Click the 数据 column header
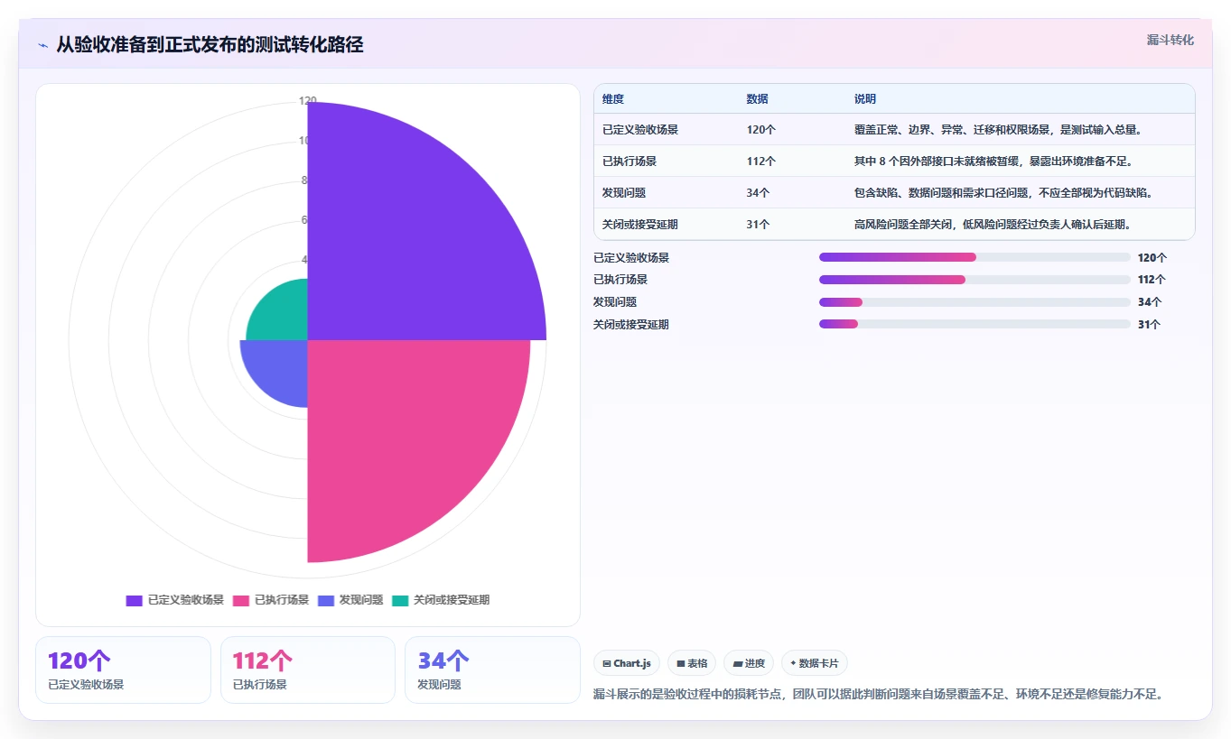Image resolution: width=1231 pixels, height=739 pixels. [x=758, y=99]
